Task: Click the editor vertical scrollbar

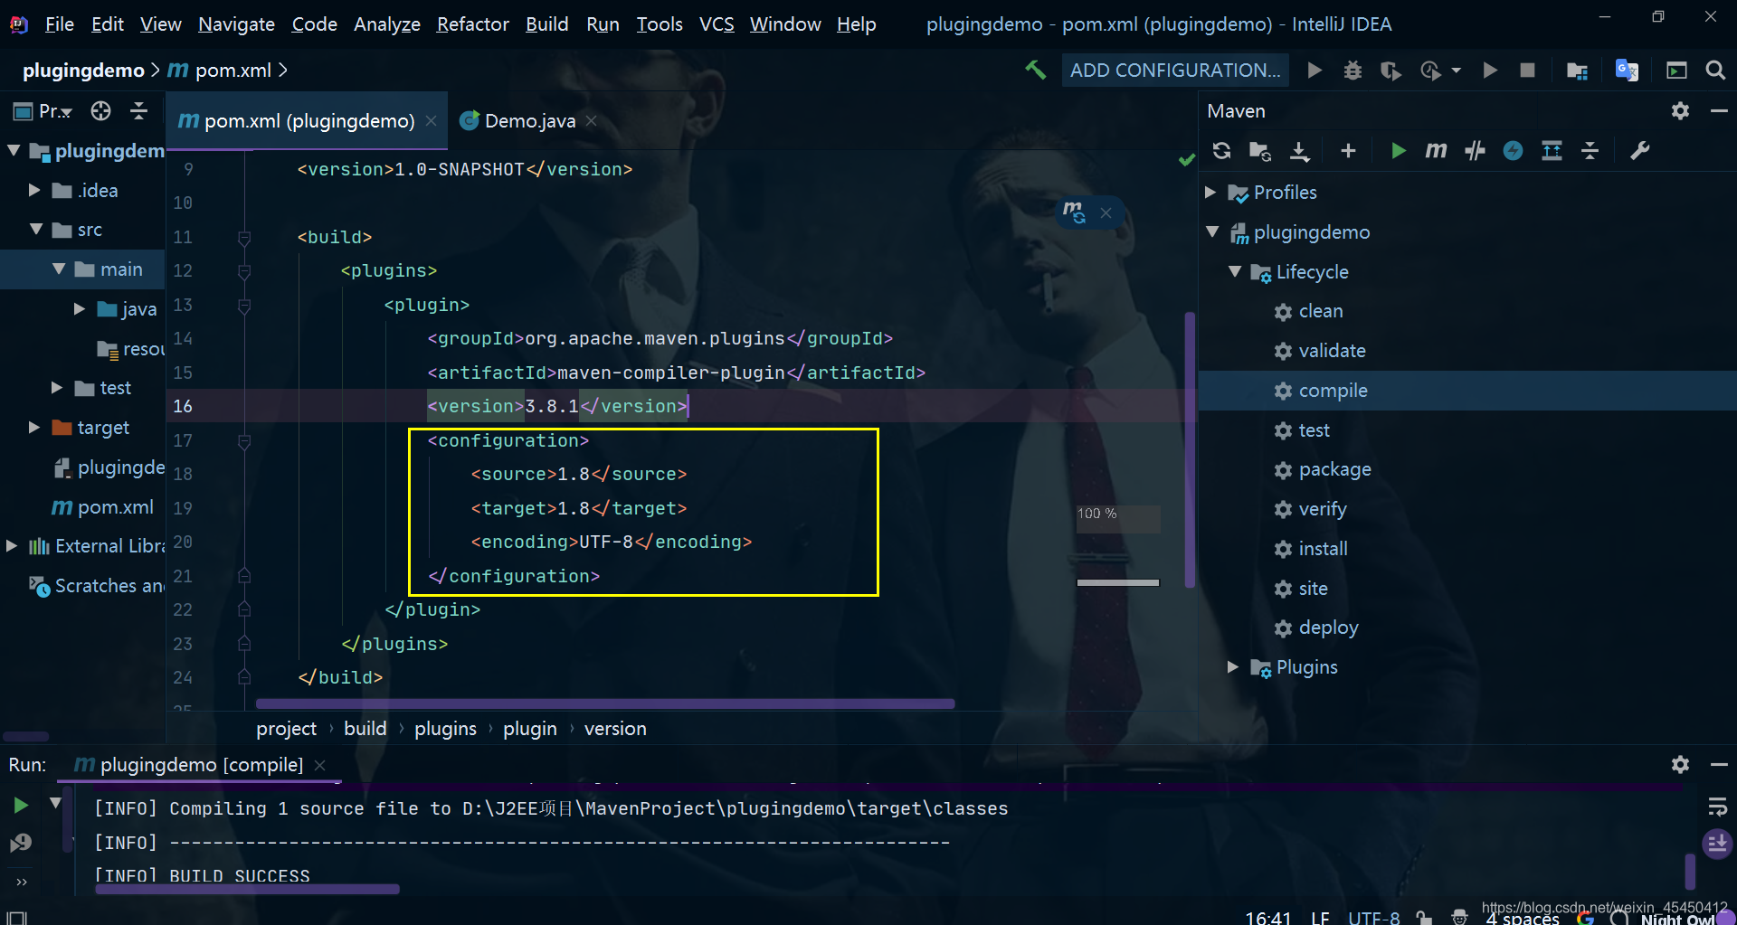Action: tap(1190, 450)
